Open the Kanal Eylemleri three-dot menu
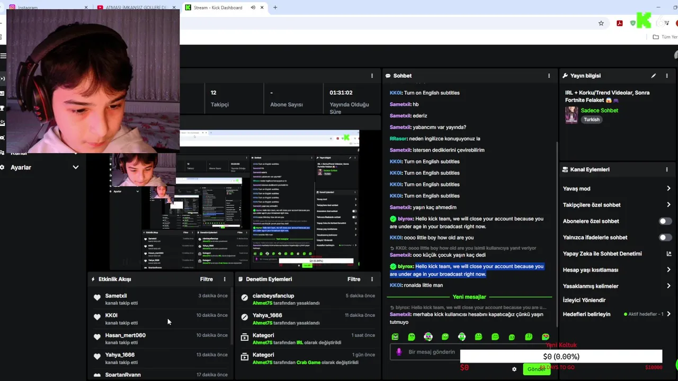Screen dimensions: 678x381 pyautogui.click(x=667, y=169)
